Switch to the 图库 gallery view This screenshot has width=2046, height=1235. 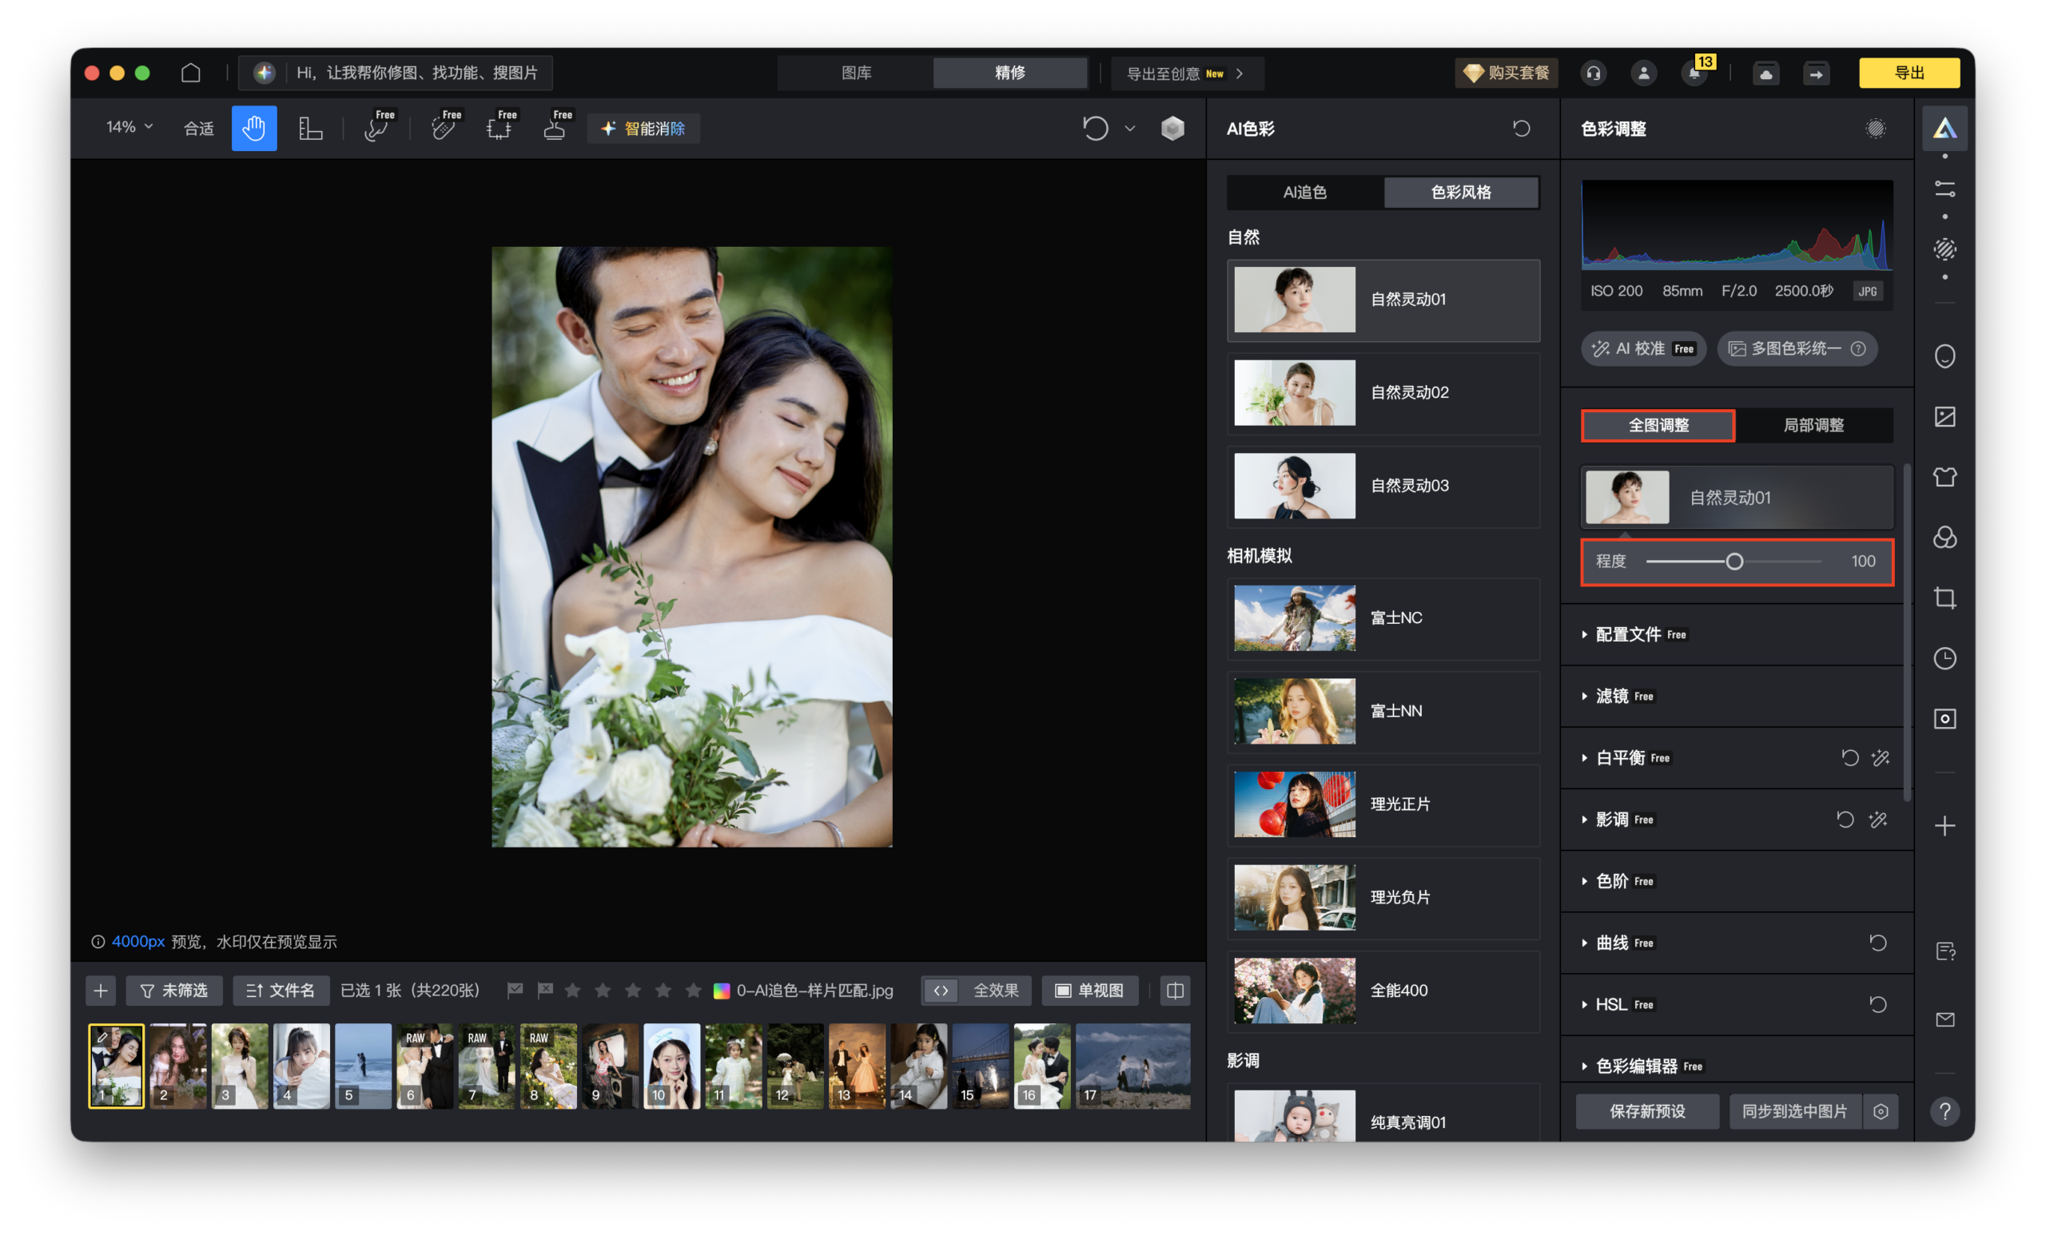(855, 73)
